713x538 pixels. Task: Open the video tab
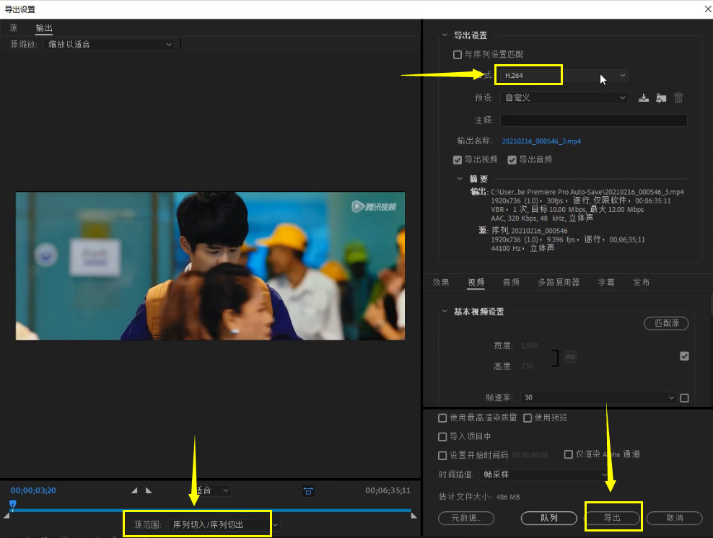(x=476, y=283)
